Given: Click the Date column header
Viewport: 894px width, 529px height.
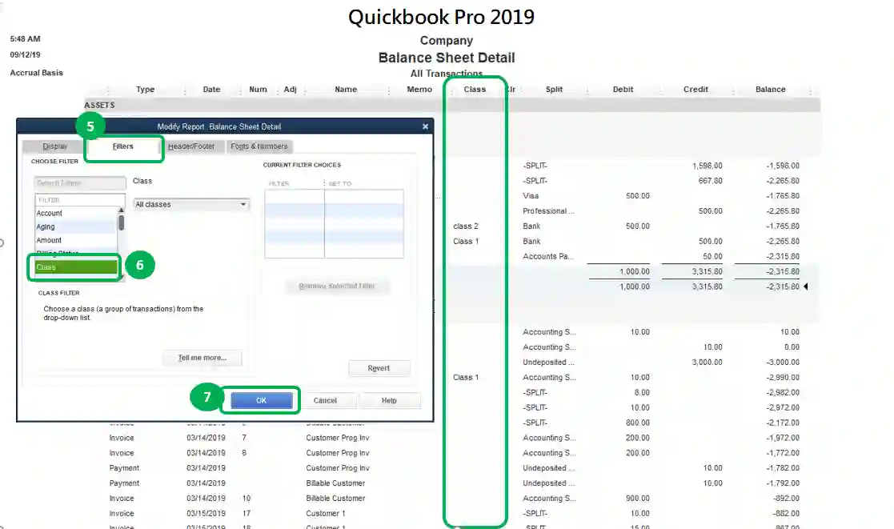Looking at the screenshot, I should click(x=211, y=90).
